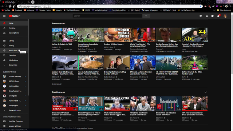
Task: Click Gordon Ramsay Before they were famous title
Action: click(167, 45)
